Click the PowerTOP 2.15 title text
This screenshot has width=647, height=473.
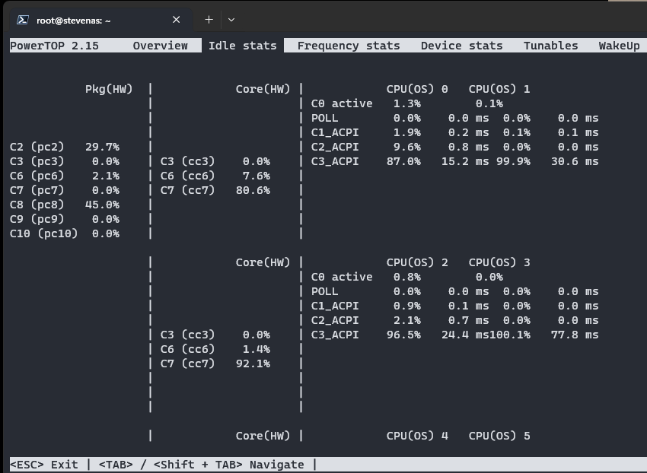pos(55,46)
